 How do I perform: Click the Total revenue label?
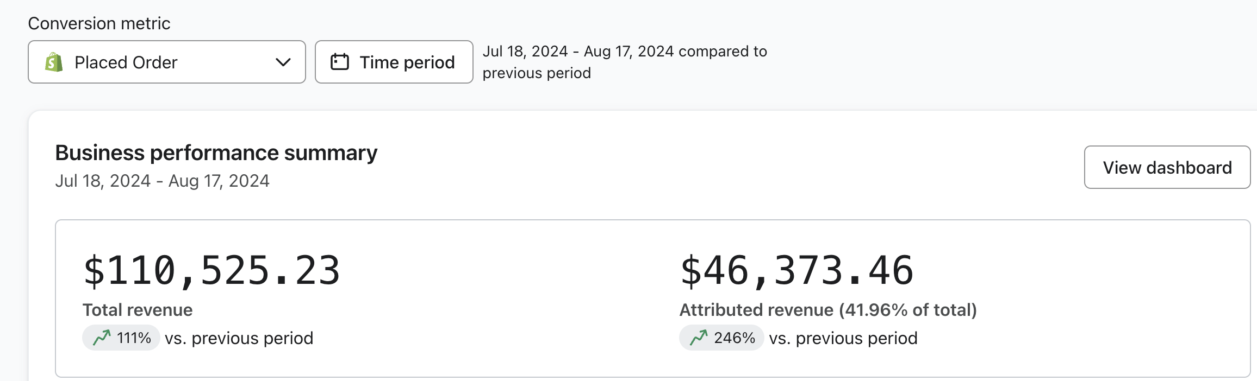pos(138,310)
